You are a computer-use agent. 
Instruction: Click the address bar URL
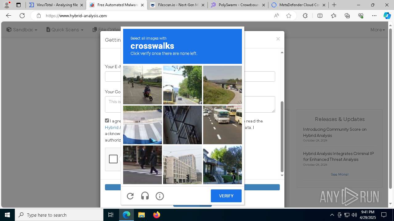pyautogui.click(x=76, y=16)
